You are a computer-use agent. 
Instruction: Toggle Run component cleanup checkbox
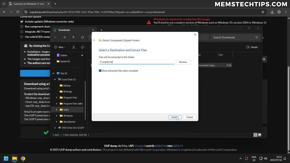click(22, 26)
